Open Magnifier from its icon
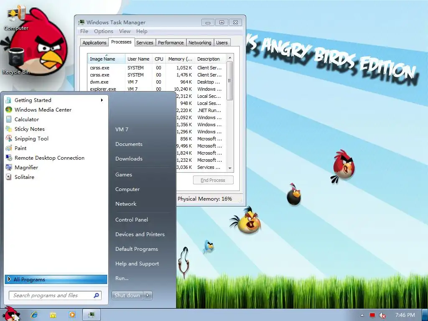Viewport: 428px width, 321px height. pos(9,167)
